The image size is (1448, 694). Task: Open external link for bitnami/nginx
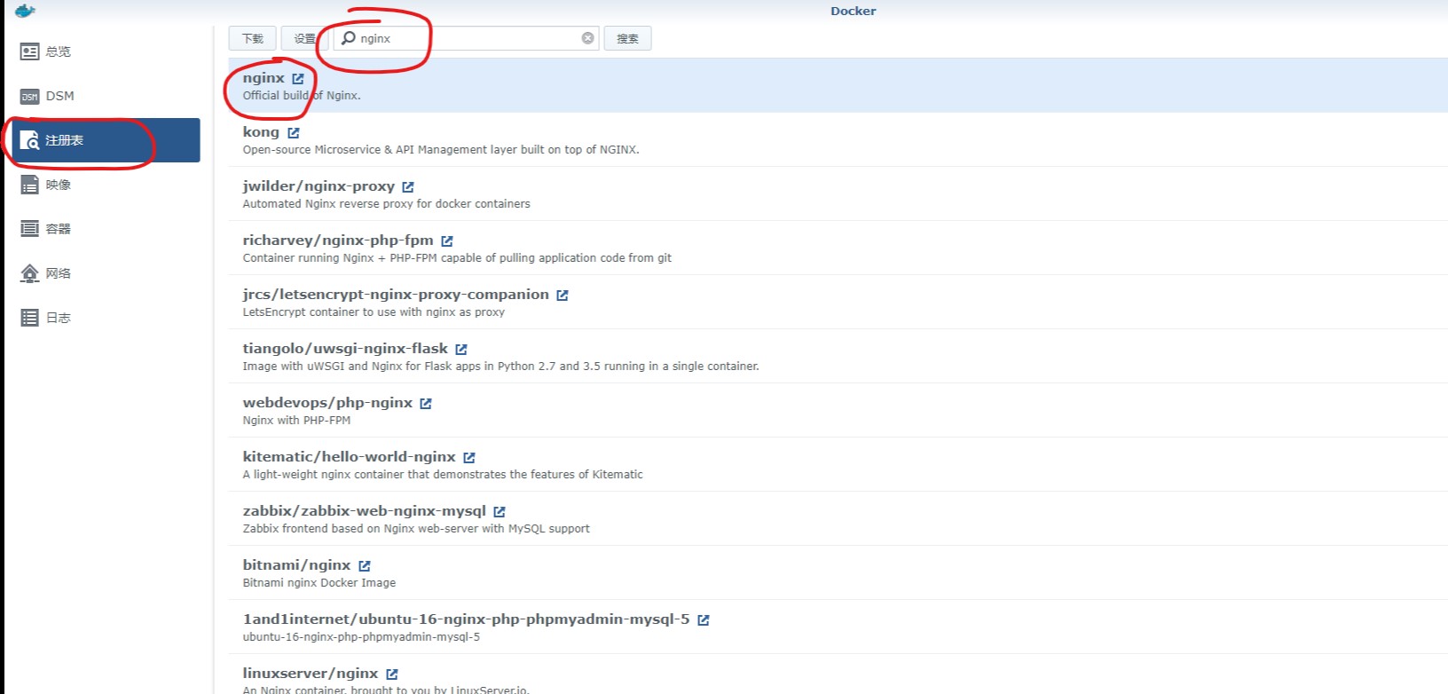pyautogui.click(x=365, y=566)
